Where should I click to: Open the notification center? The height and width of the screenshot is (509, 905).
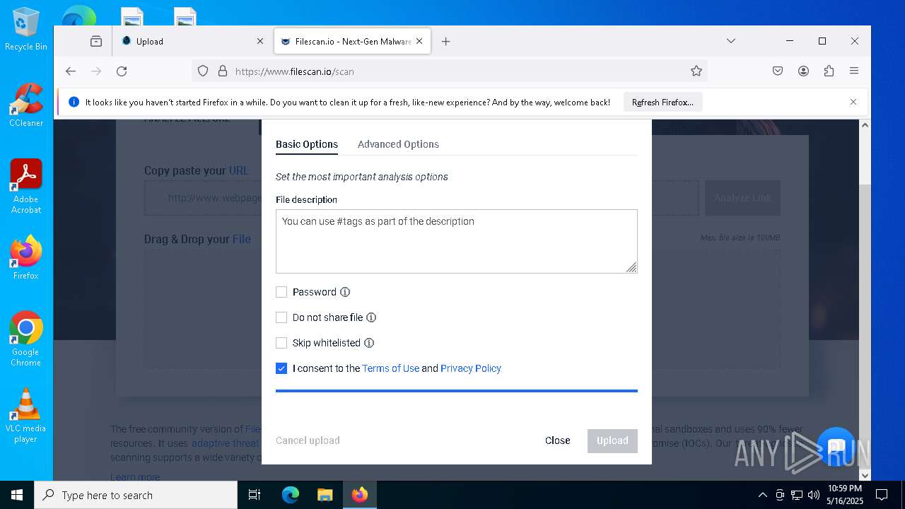pos(882,495)
